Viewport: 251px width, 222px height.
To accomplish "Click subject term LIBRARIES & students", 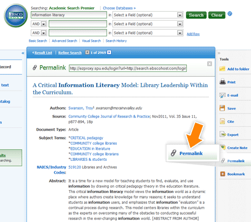I will pyautogui.click(x=88, y=160).
